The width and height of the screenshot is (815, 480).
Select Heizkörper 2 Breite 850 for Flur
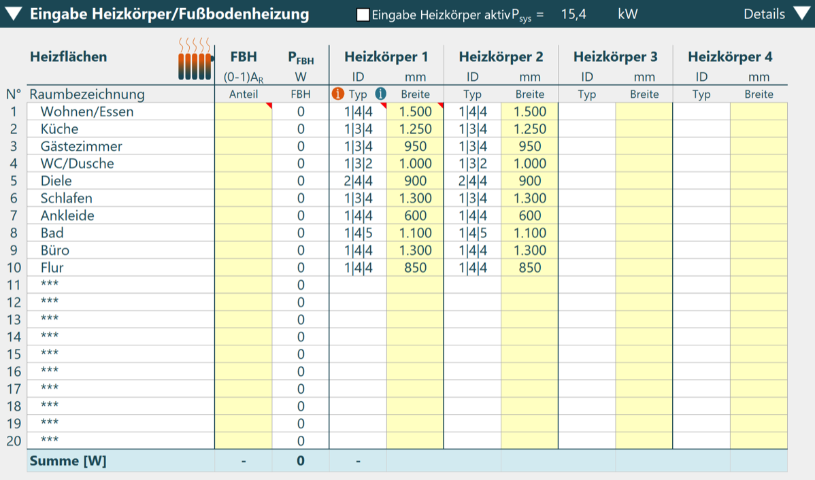pyautogui.click(x=530, y=267)
